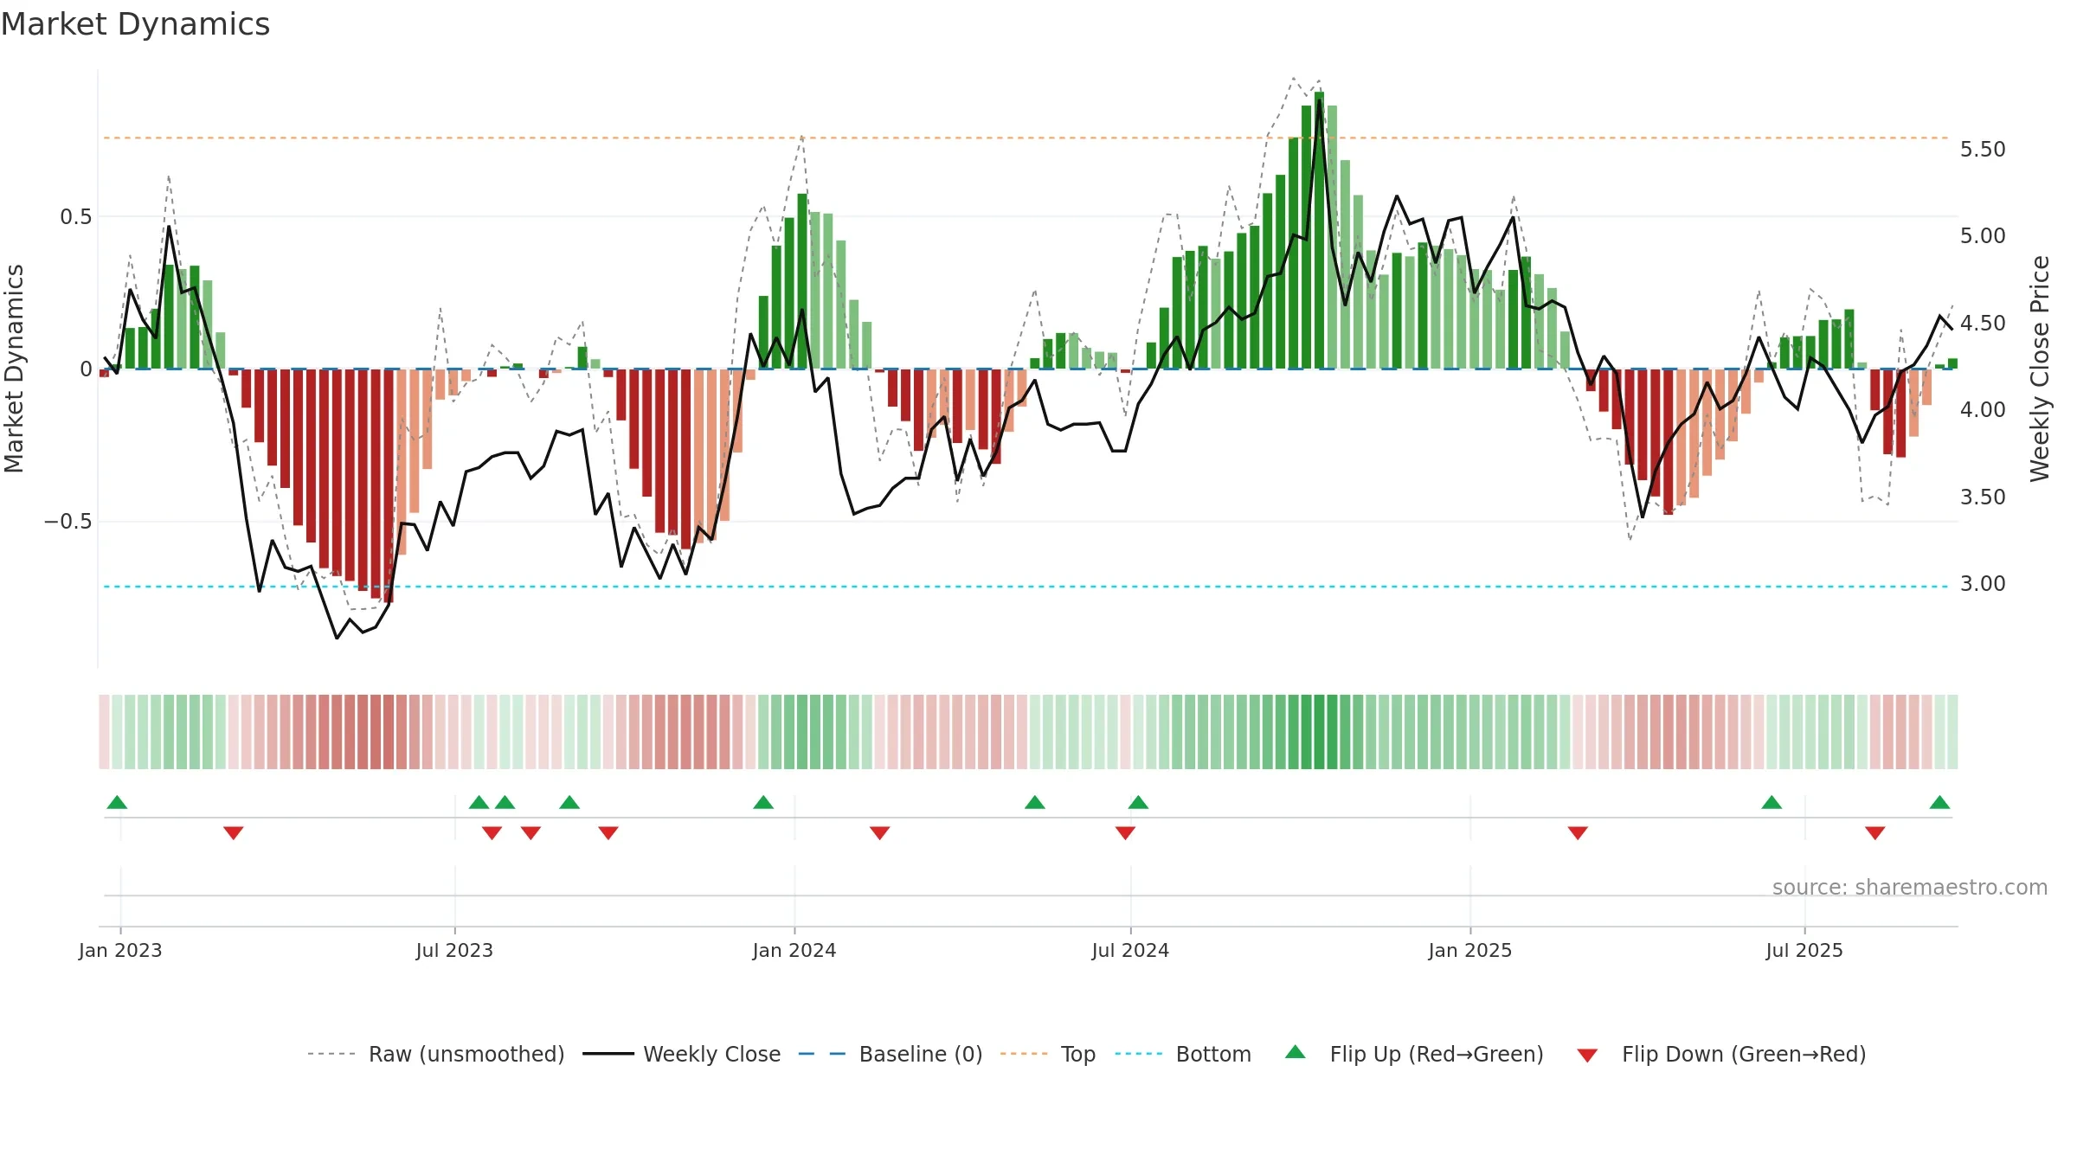The image size is (2077, 1168).
Task: Click the Jul 2025 axis label
Action: 1804,950
